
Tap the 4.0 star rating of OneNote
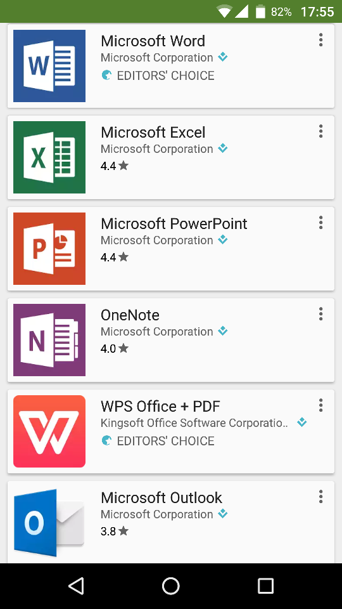pyautogui.click(x=115, y=349)
